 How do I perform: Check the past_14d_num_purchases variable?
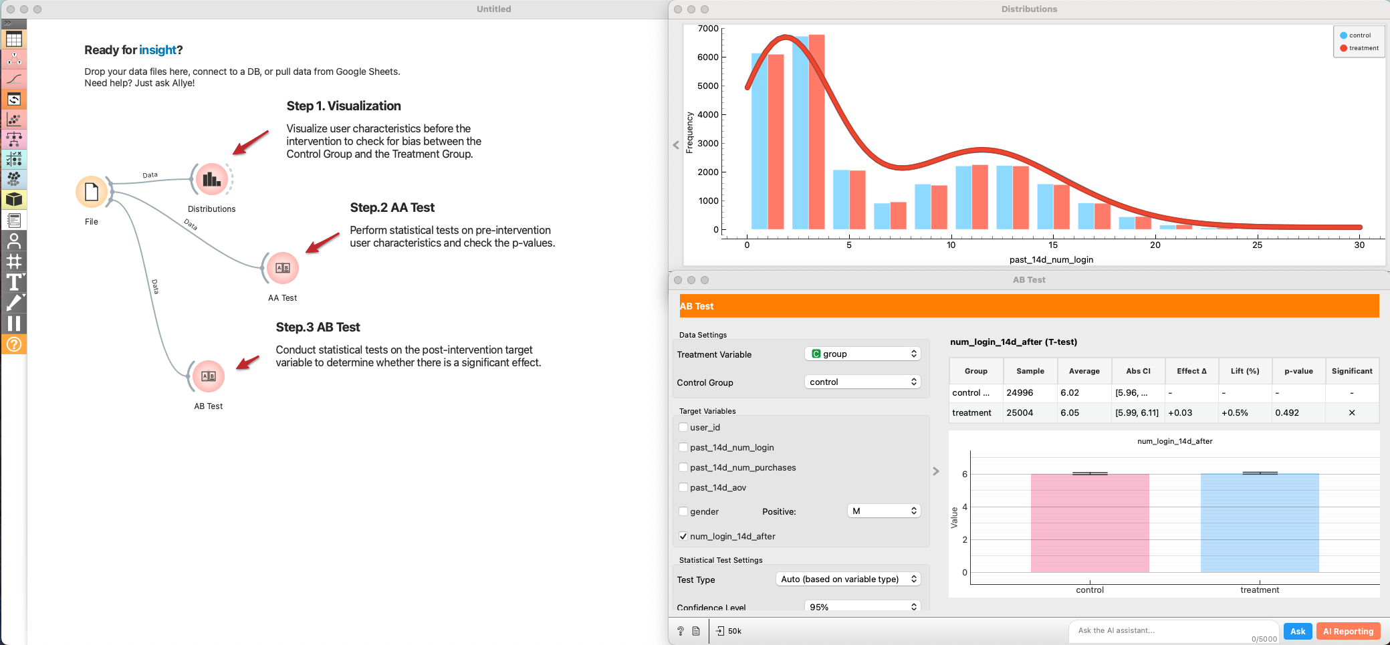pyautogui.click(x=683, y=467)
